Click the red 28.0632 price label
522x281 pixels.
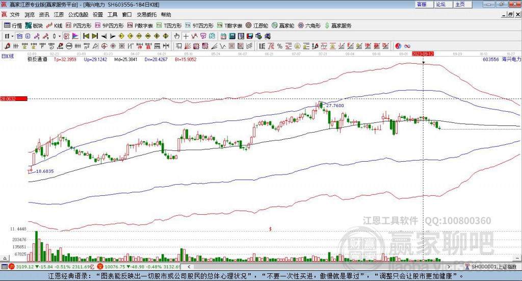point(14,99)
